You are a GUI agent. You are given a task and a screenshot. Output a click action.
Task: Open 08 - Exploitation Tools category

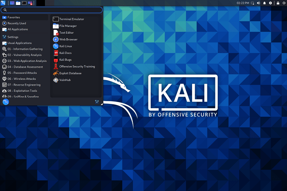25,91
